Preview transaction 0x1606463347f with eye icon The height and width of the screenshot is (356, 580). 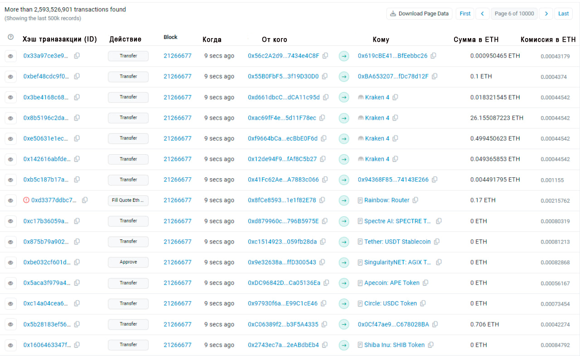click(x=11, y=345)
